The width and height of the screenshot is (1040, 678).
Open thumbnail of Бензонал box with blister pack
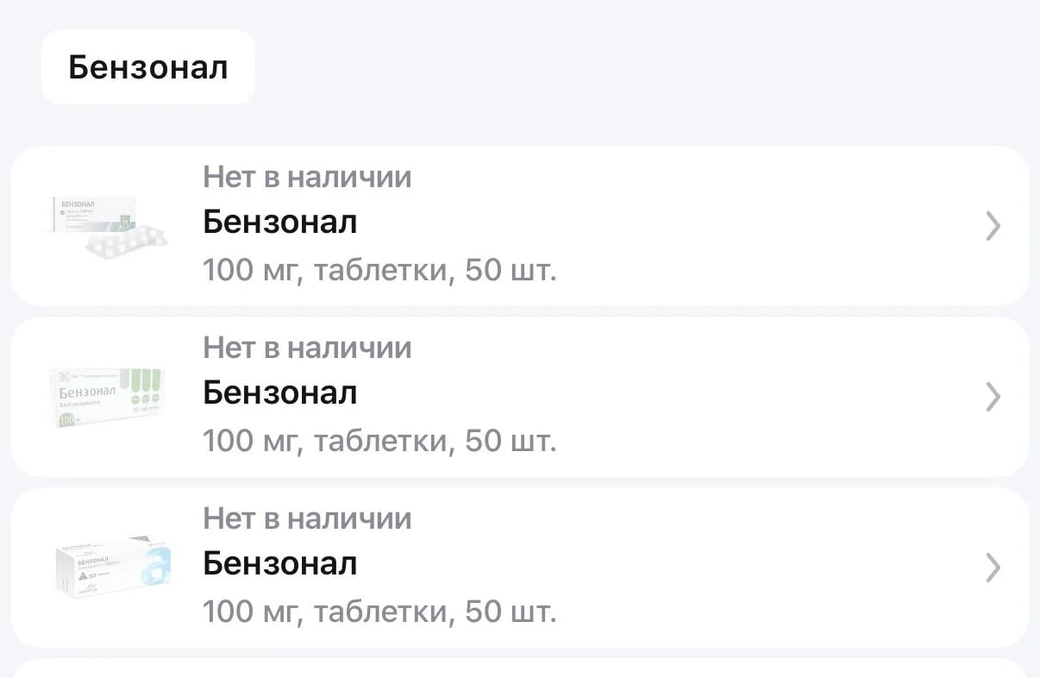[107, 224]
